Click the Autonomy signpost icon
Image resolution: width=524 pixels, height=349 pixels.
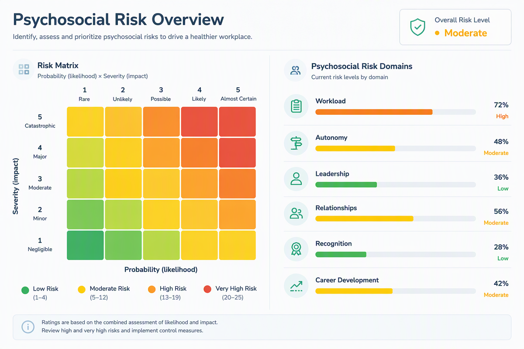tap(296, 143)
